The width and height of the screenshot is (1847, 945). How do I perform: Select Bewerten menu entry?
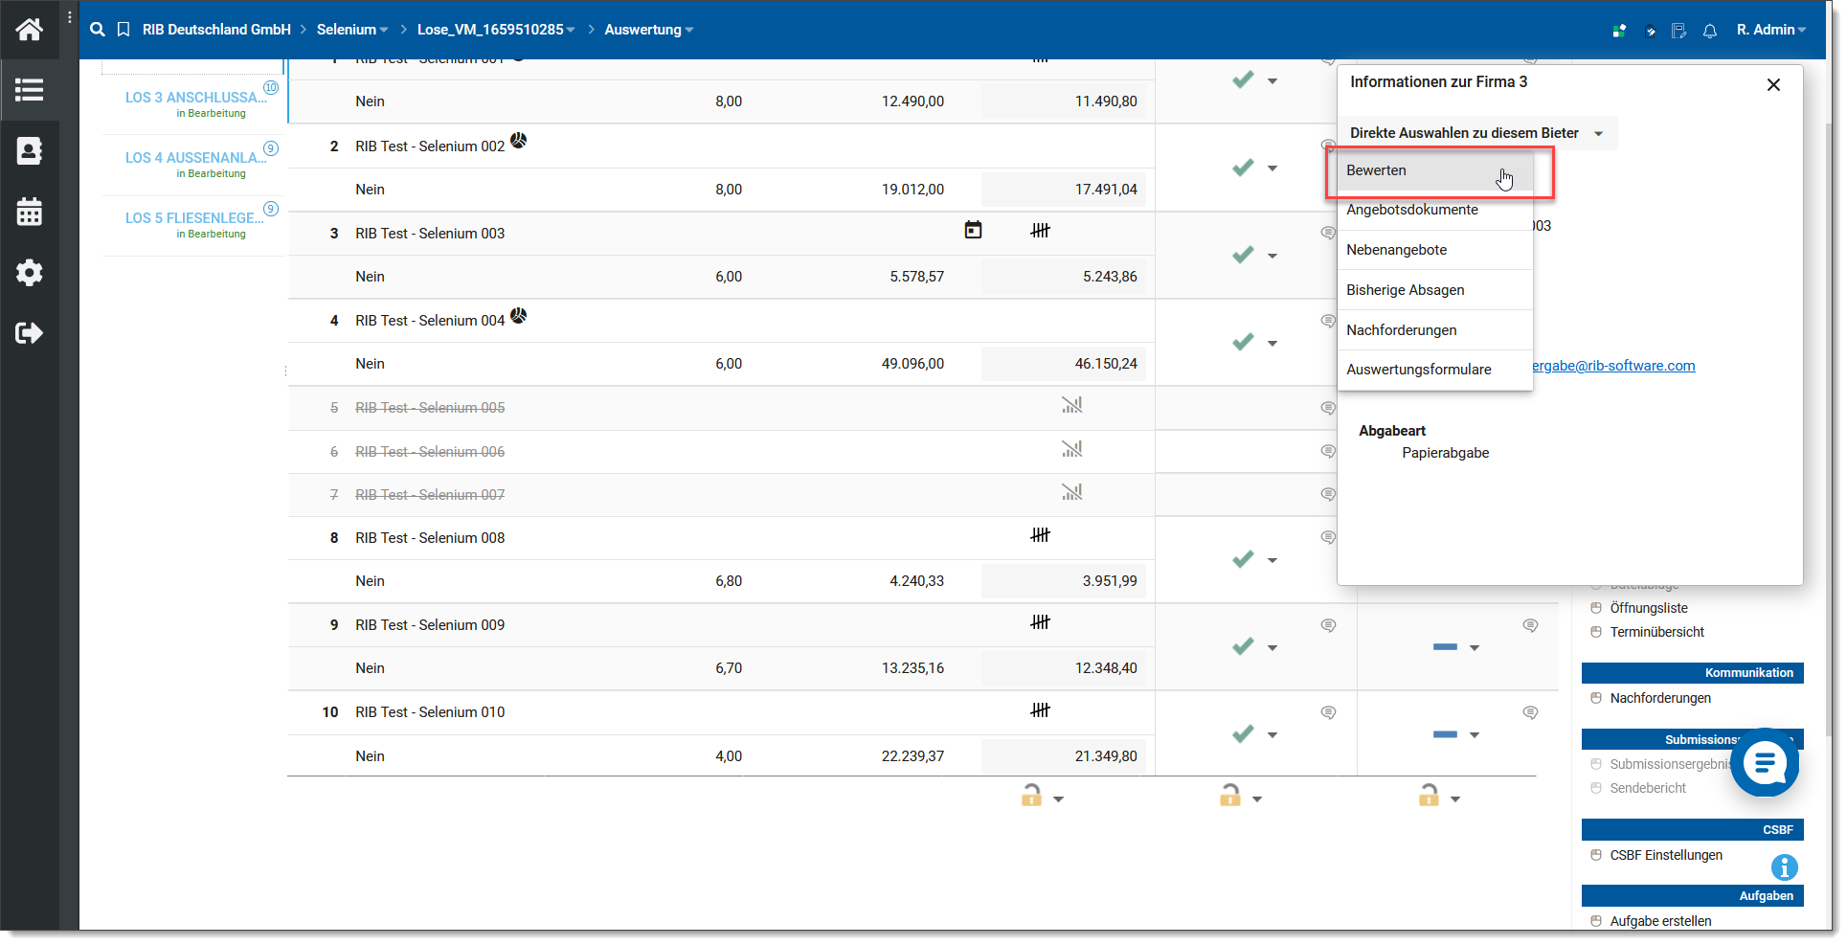(x=1435, y=170)
